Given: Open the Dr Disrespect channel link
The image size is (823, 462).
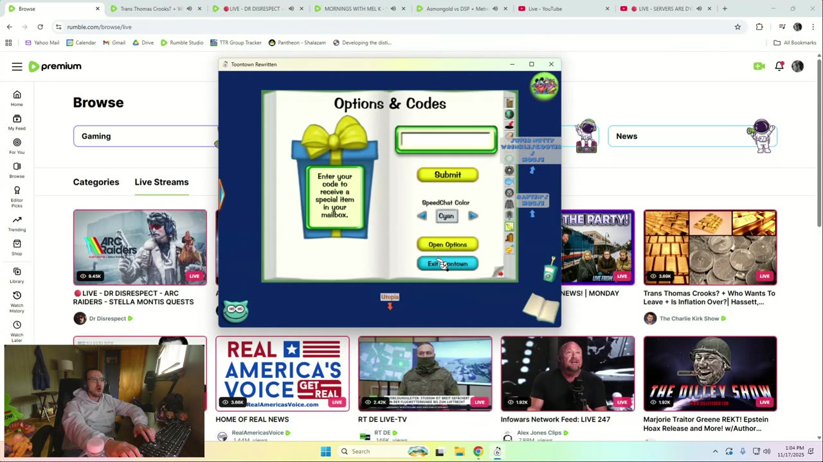Looking at the screenshot, I should pyautogui.click(x=107, y=318).
